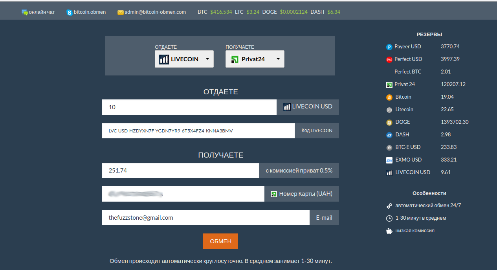Click the online chat icon
Viewport: 497px width, 270px height.
(25, 12)
